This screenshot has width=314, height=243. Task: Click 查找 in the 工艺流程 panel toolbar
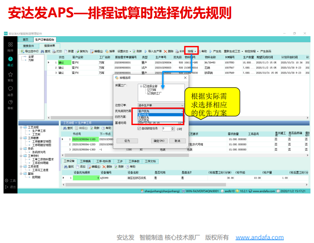tap(68, 128)
